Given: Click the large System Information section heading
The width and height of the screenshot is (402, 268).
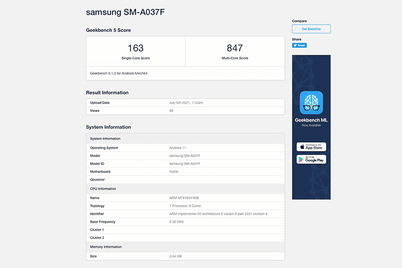Looking at the screenshot, I should point(109,127).
